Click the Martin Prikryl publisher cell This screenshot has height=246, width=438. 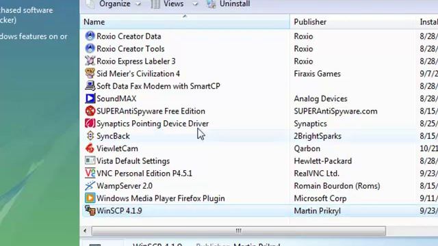click(x=318, y=211)
